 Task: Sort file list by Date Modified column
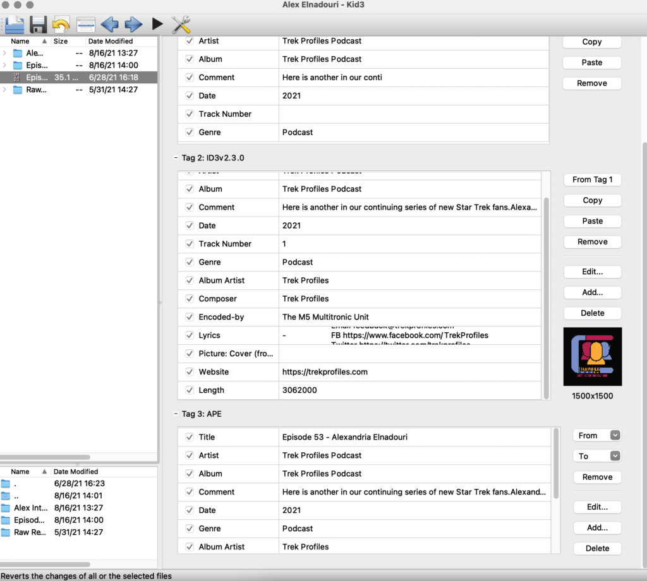click(x=121, y=41)
